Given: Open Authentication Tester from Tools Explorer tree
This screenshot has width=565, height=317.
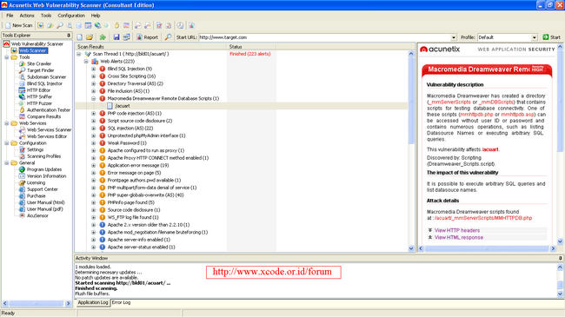Looking at the screenshot, I should (49, 110).
